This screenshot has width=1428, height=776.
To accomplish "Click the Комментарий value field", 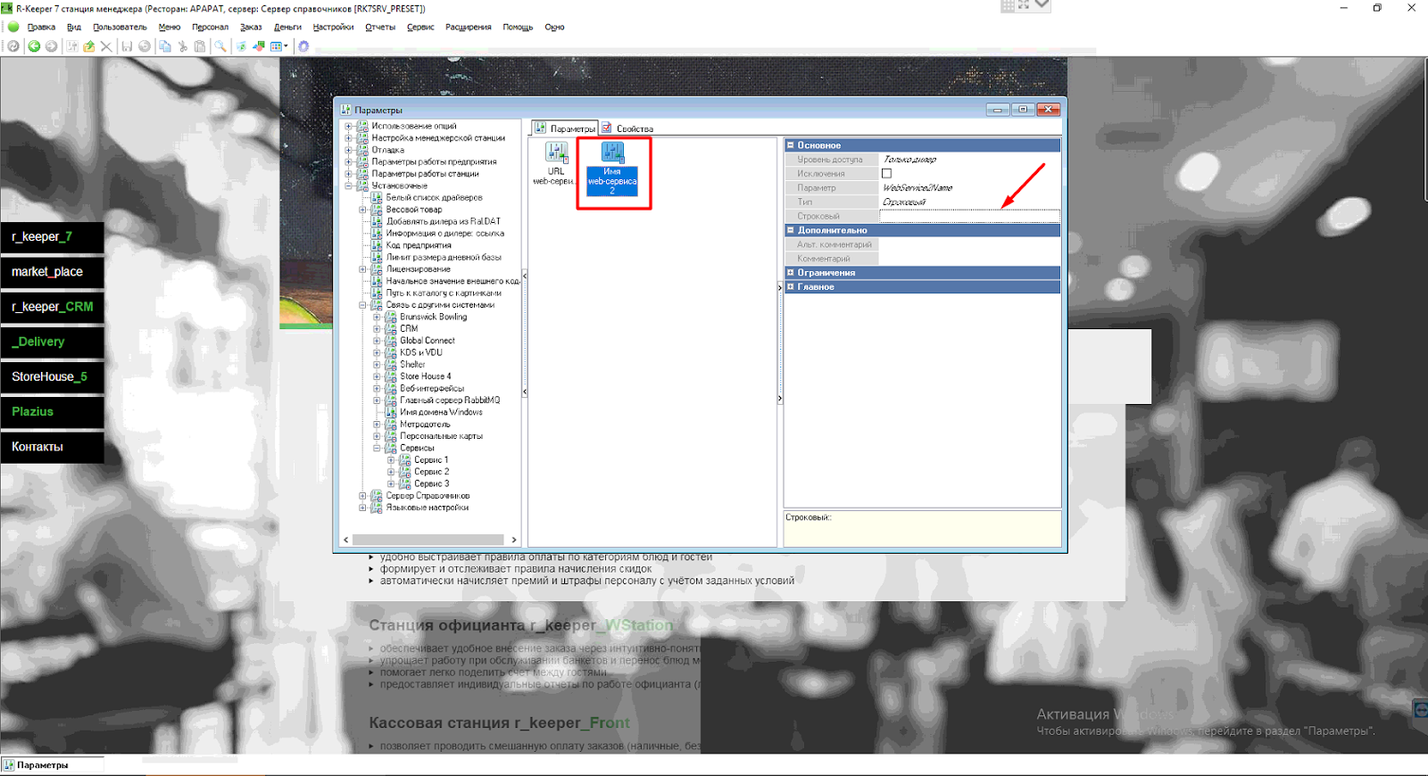I will pos(969,259).
